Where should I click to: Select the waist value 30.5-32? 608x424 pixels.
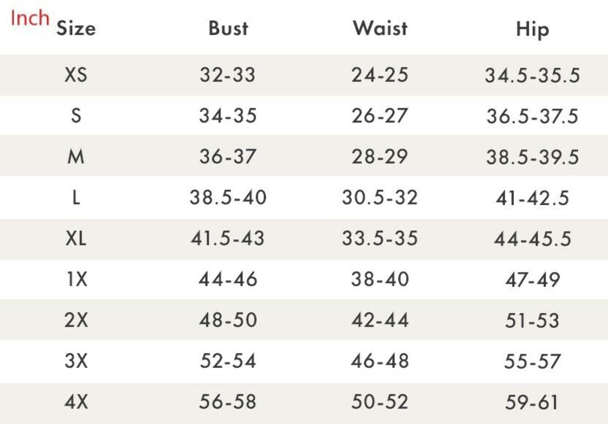pyautogui.click(x=380, y=198)
